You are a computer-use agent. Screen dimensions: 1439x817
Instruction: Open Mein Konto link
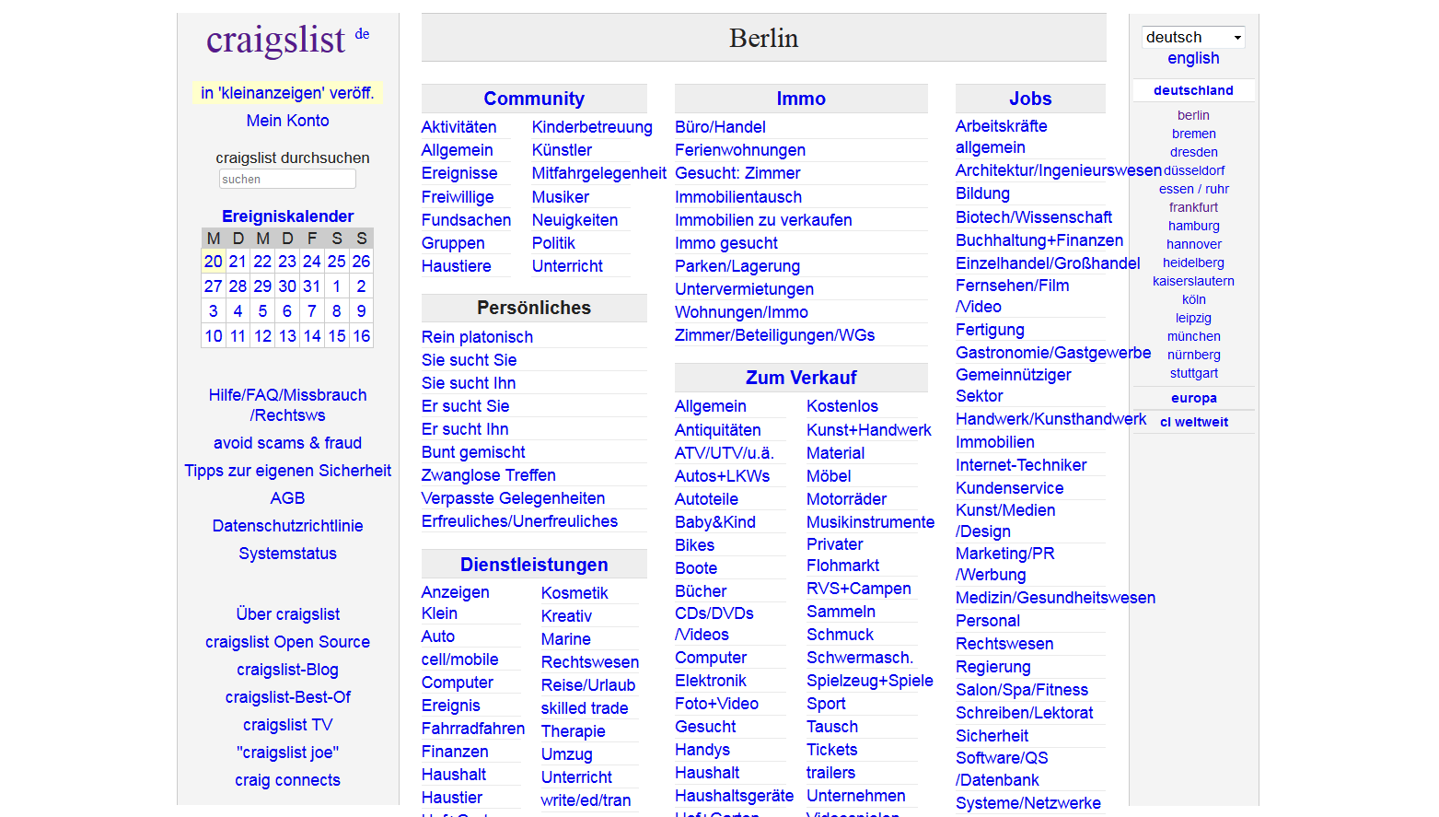[x=287, y=121]
